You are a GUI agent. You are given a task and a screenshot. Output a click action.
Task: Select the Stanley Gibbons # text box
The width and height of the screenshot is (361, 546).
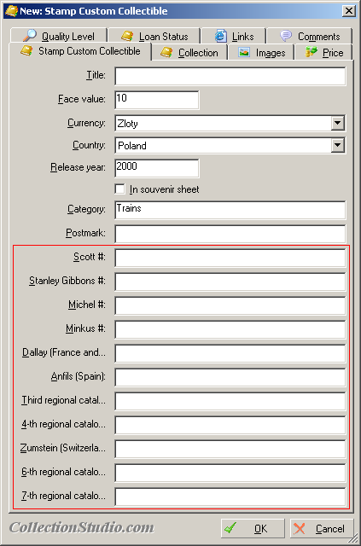pyautogui.click(x=230, y=282)
